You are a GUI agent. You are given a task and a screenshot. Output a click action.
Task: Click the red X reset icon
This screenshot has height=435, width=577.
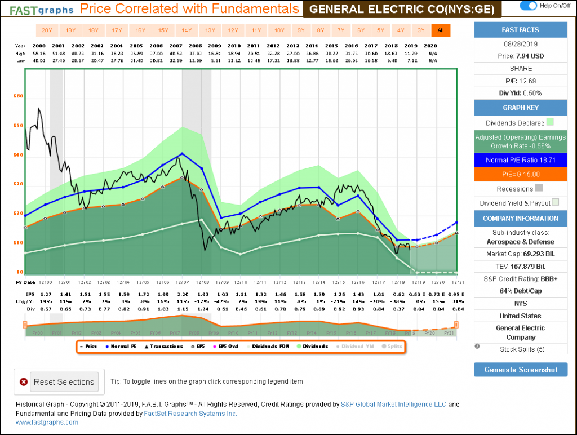click(24, 382)
